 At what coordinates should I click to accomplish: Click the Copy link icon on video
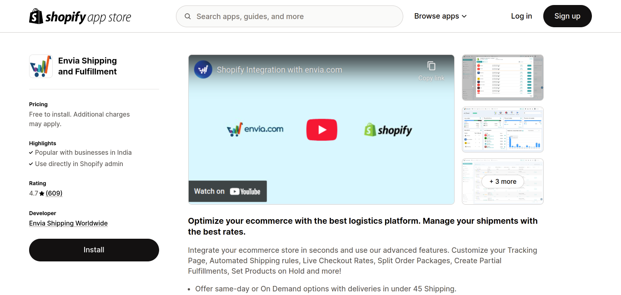[431, 66]
